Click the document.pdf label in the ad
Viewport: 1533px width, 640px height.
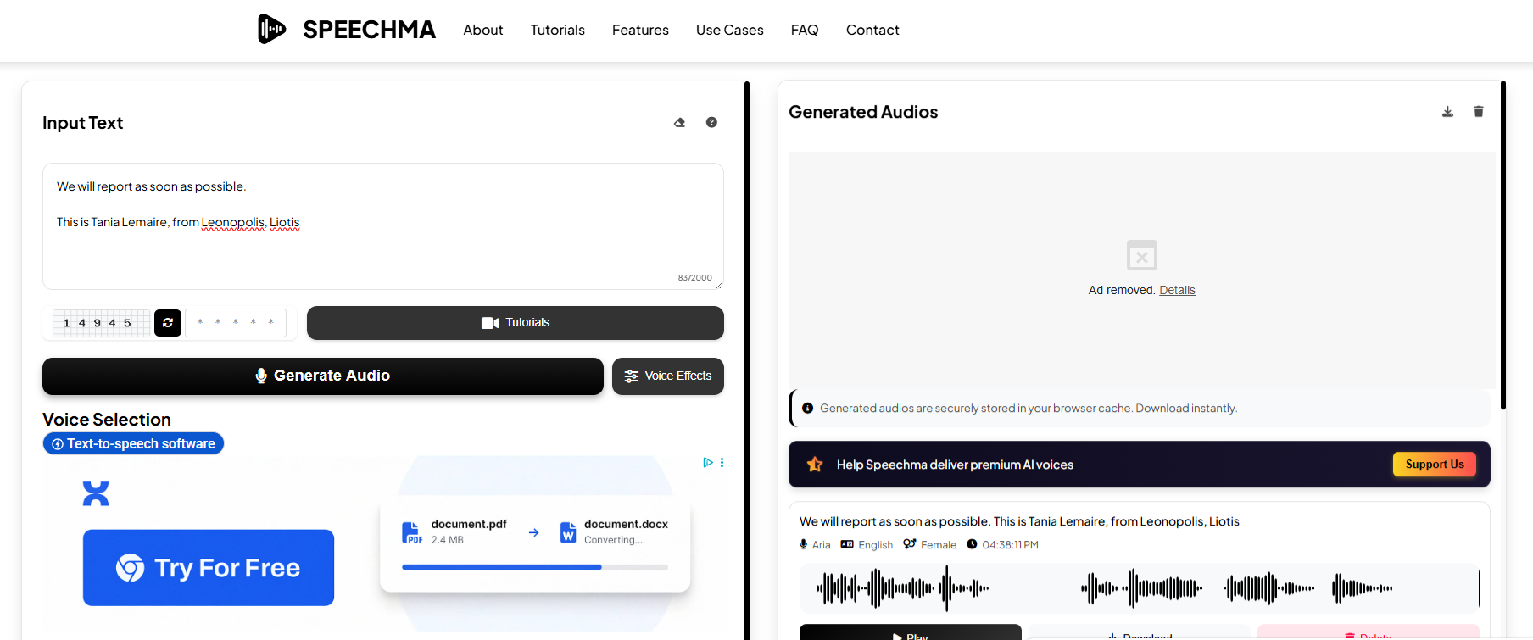tap(469, 525)
